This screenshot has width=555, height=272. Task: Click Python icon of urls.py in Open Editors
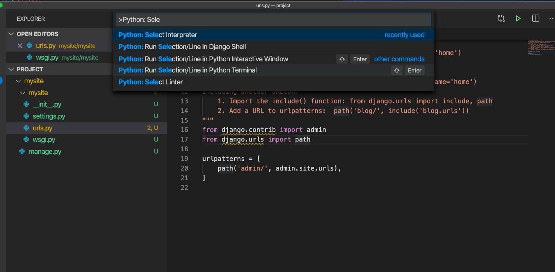click(x=29, y=46)
